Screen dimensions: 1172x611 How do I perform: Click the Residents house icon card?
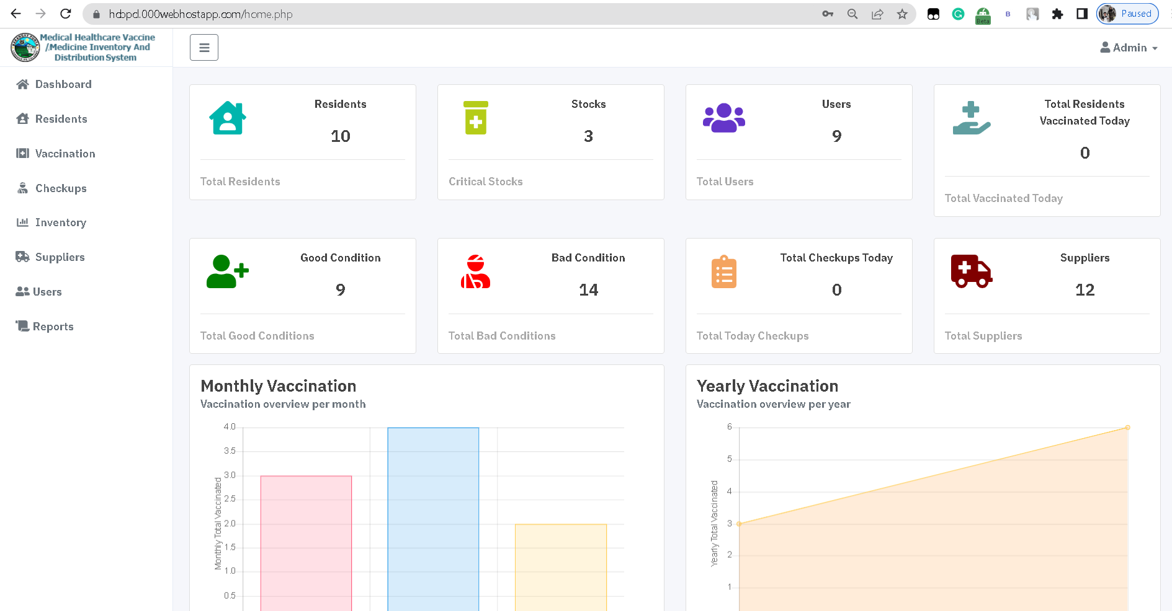227,118
